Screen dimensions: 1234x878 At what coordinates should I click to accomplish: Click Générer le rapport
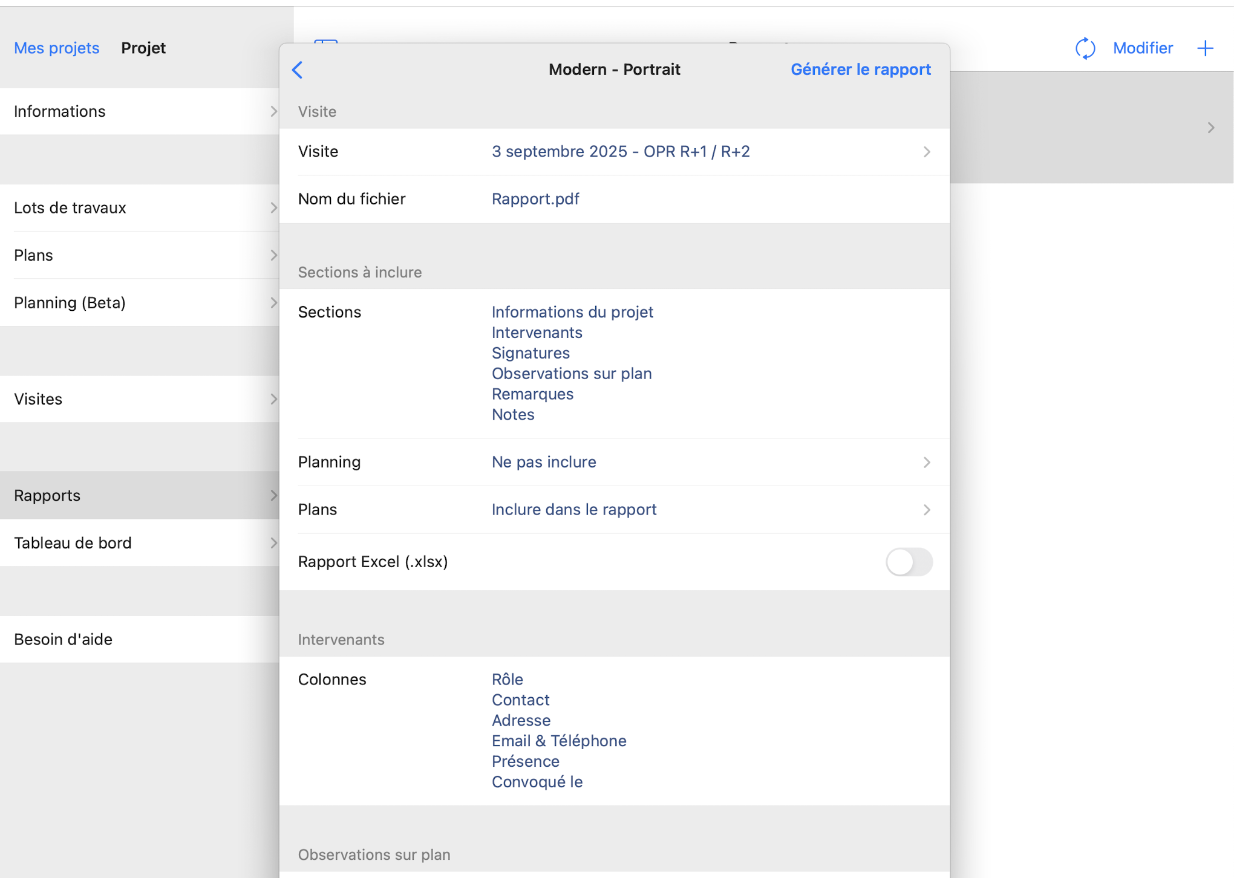click(x=860, y=70)
